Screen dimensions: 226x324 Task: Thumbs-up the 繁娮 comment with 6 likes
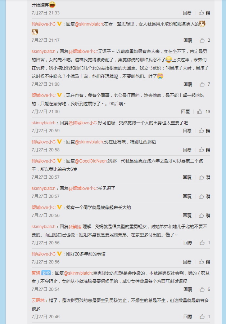[205, 289]
